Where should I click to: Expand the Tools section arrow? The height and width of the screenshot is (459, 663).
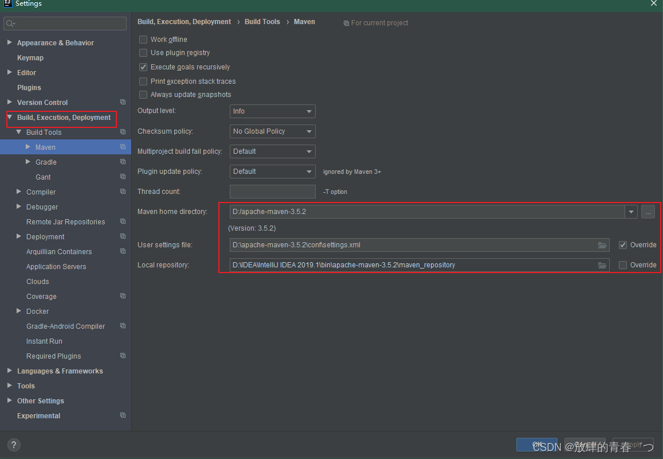point(10,386)
